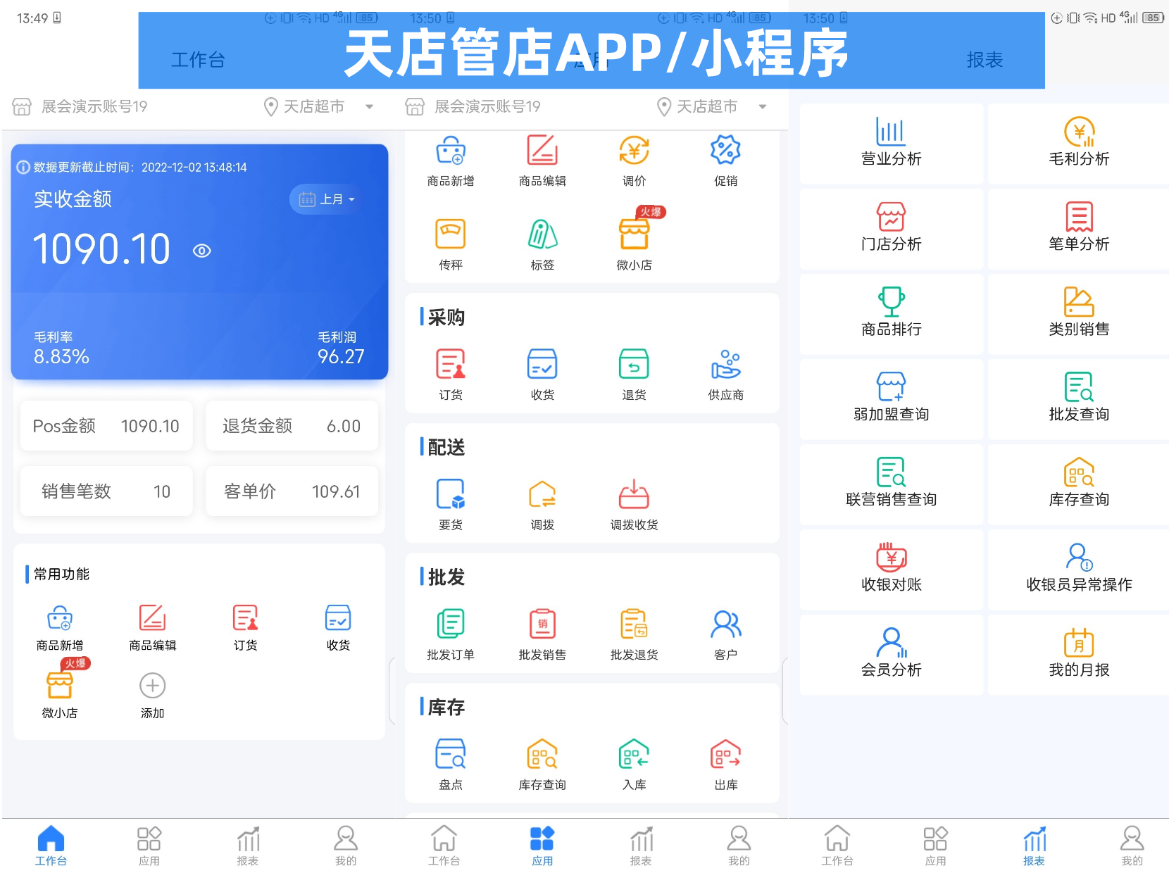Open 供应商 under the 采购 section
Image resolution: width=1169 pixels, height=873 pixels.
pos(725,373)
